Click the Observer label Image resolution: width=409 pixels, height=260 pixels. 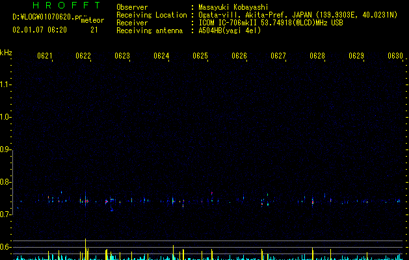(x=132, y=7)
